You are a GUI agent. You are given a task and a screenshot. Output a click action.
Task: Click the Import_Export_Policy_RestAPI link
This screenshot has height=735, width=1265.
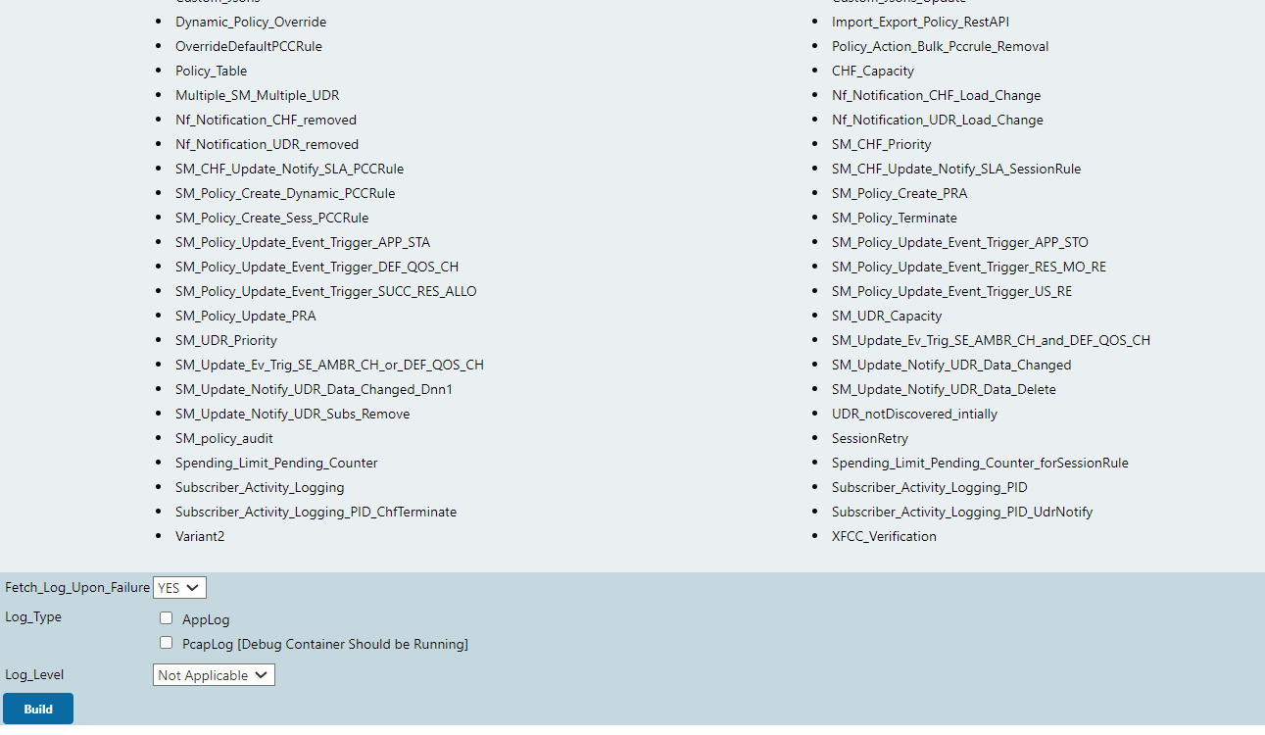[920, 22]
